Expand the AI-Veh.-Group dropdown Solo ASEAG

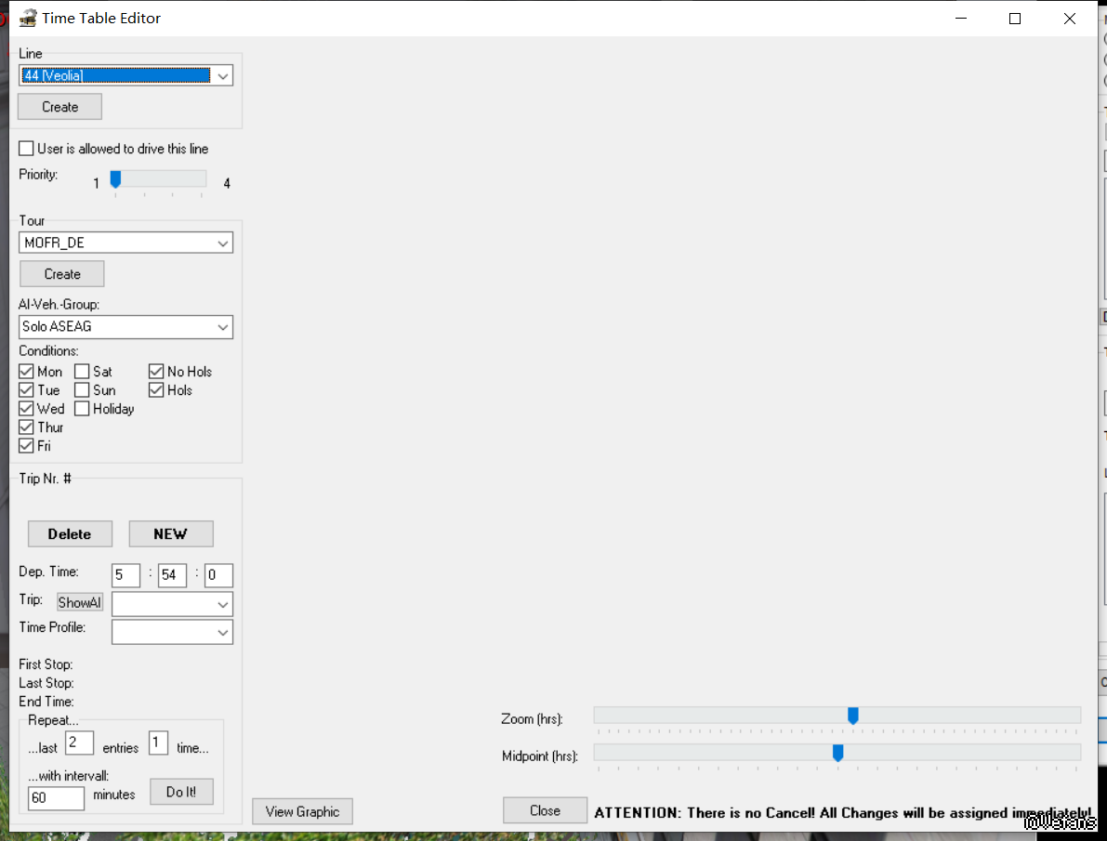pyautogui.click(x=125, y=327)
